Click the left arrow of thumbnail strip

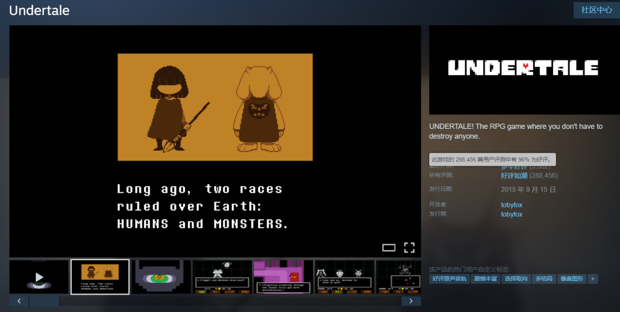(x=19, y=301)
